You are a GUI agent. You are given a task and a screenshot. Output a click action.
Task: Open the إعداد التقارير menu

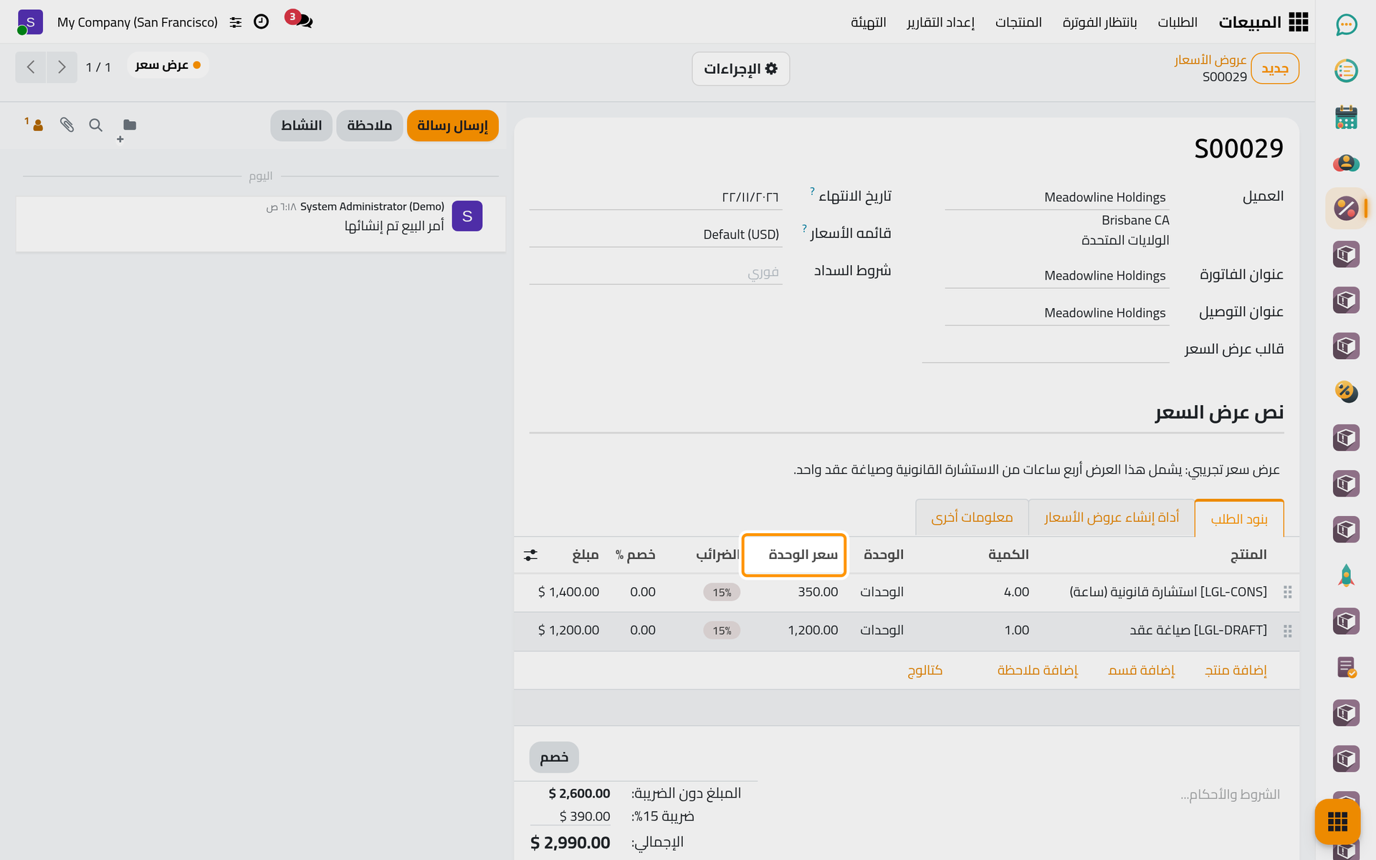coord(940,22)
